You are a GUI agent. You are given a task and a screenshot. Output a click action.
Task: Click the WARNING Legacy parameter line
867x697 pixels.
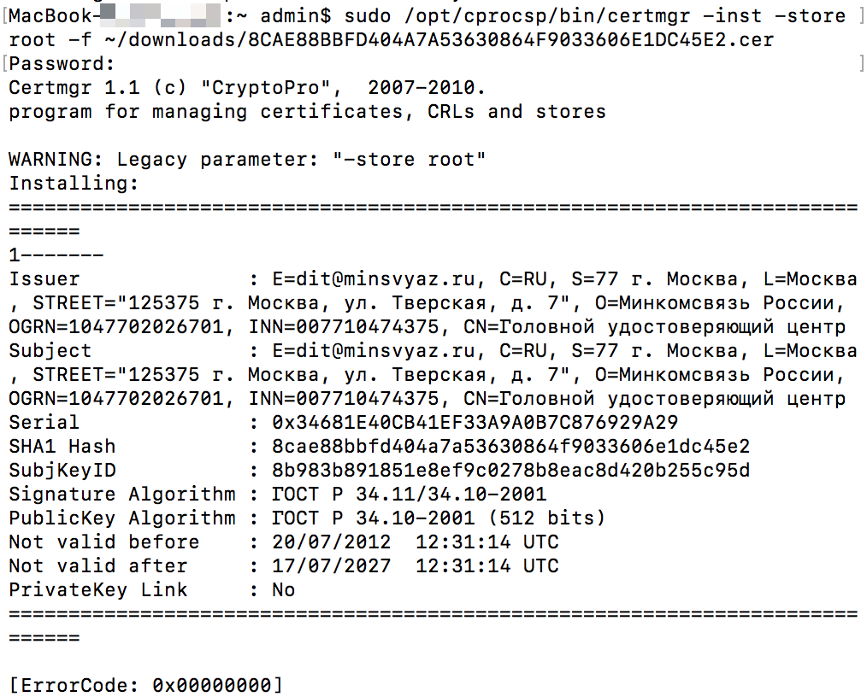pos(247,160)
